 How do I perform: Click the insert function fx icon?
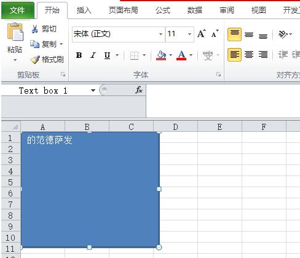point(139,90)
